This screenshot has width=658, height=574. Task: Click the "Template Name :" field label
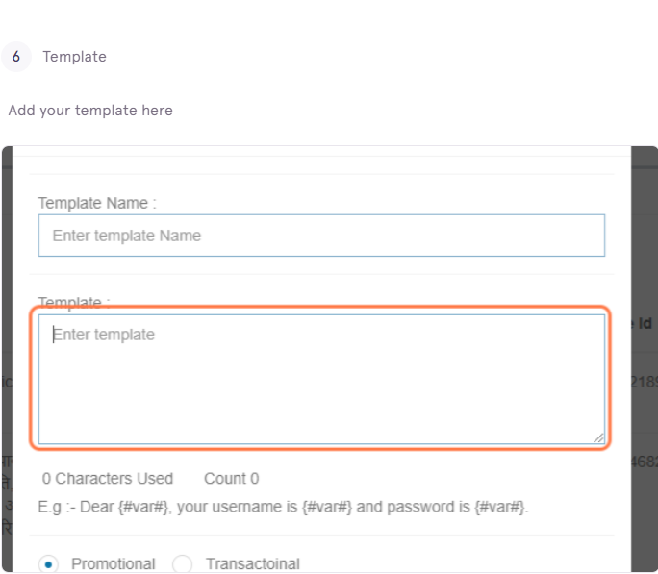[x=97, y=203]
